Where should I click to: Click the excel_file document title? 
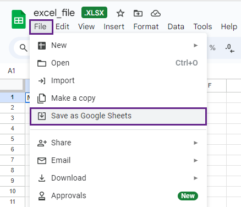54,13
